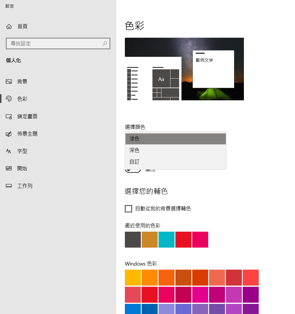Click the 個人化 section heading
This screenshot has width=295, height=314.
[13, 61]
